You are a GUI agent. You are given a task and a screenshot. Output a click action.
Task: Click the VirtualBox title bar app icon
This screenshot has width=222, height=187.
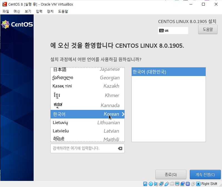[5, 4]
